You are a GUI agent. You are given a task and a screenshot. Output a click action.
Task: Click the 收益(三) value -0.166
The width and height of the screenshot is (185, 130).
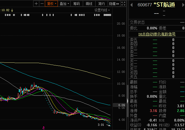[x=152, y=125]
